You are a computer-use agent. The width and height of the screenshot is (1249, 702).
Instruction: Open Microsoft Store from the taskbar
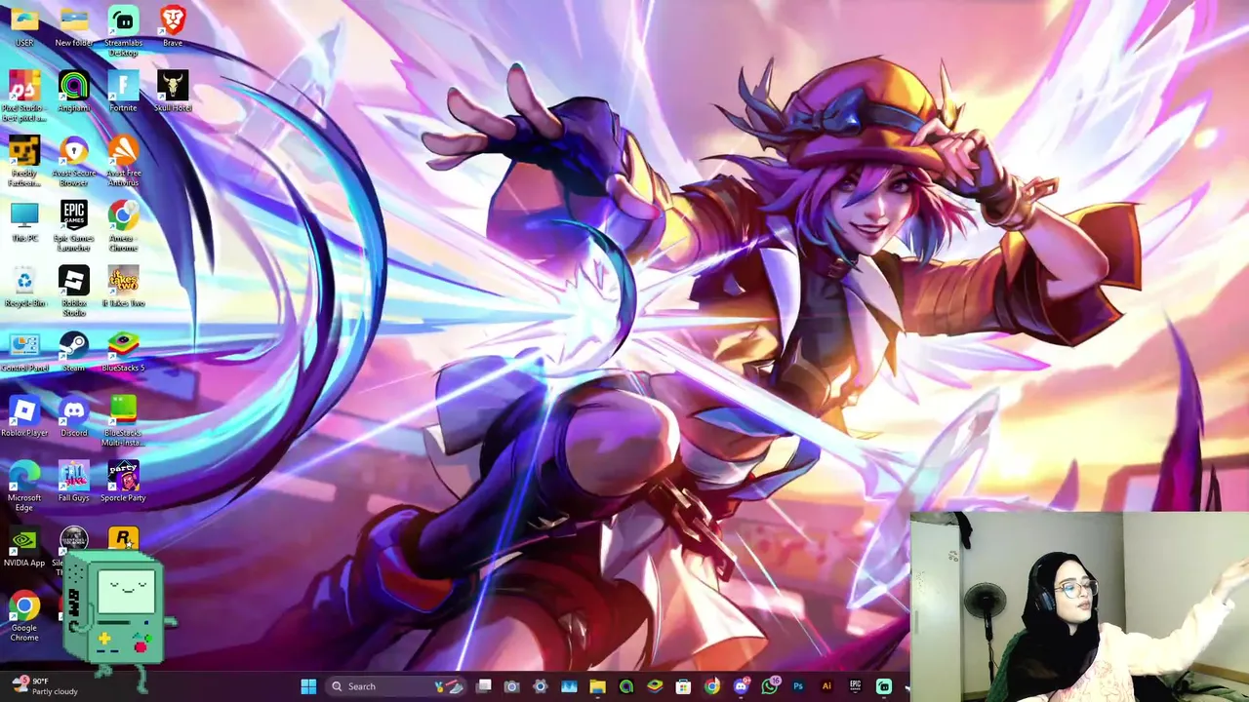coord(683,686)
